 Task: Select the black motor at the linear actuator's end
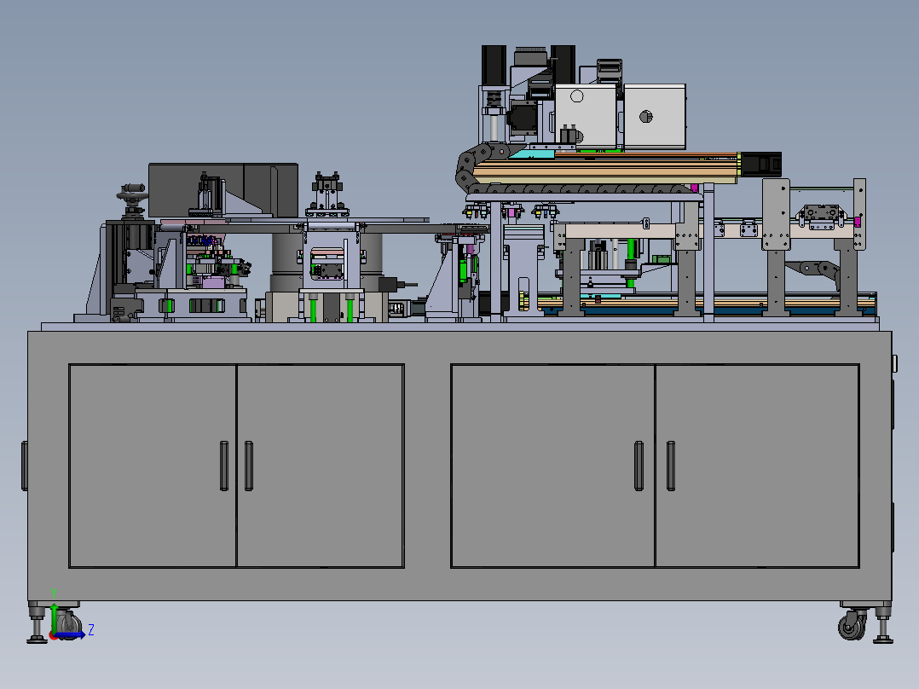click(760, 165)
